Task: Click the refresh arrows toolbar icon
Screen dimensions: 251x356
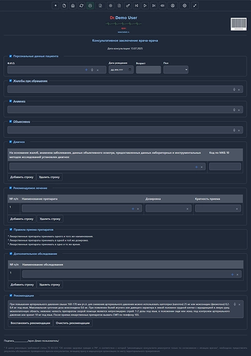Action: pos(82,6)
